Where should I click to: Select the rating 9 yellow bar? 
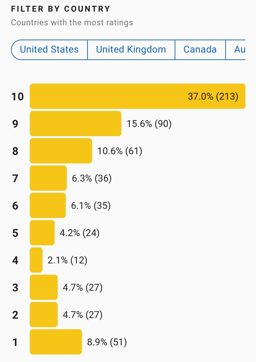[76, 124]
